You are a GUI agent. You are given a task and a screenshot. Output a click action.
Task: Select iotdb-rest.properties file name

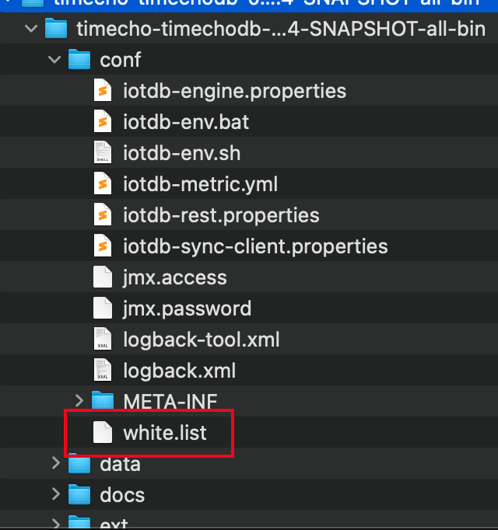221,215
